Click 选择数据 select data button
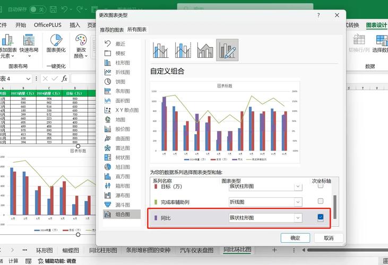Screen dimensions: 388x265 [380, 43]
